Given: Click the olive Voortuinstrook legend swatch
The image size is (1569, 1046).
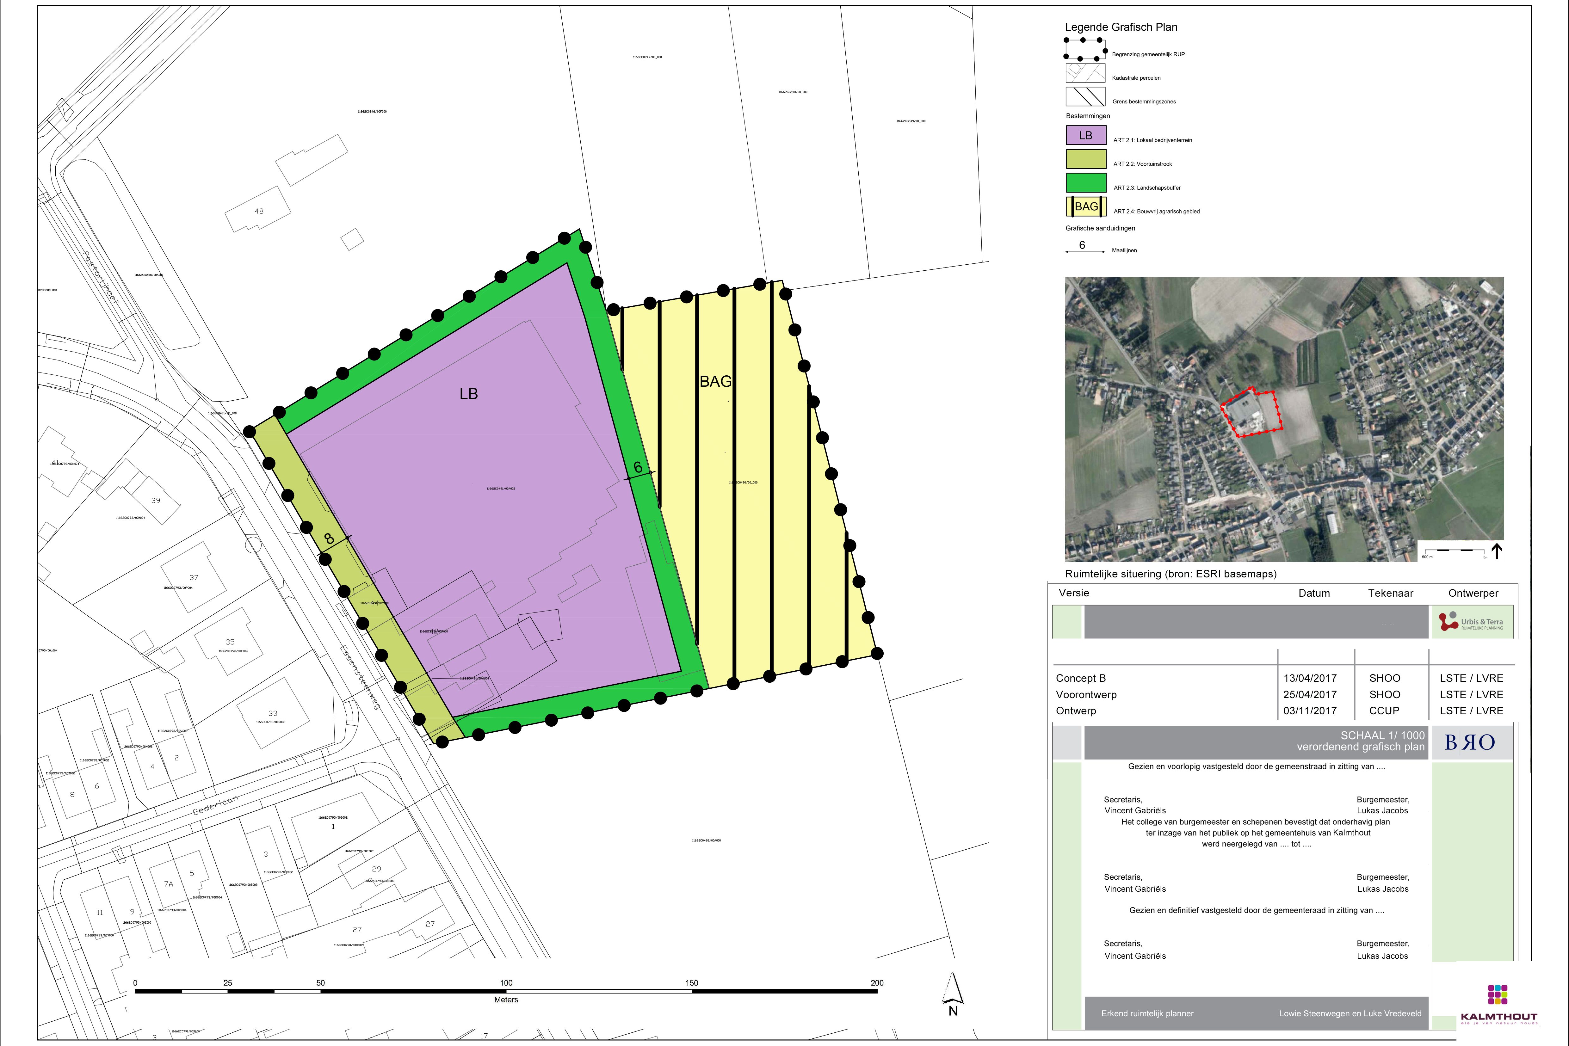Looking at the screenshot, I should tap(1086, 159).
